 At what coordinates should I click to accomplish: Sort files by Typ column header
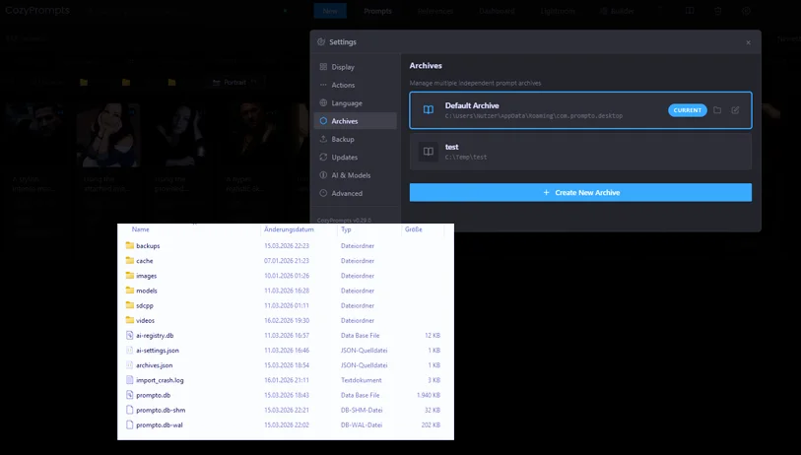click(346, 229)
